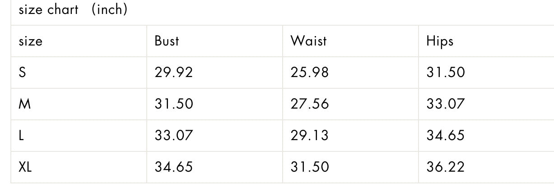Select the 'Waist' column header

click(308, 41)
